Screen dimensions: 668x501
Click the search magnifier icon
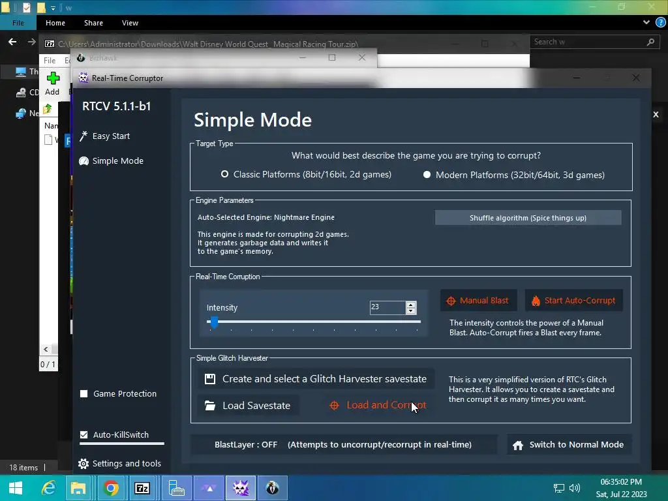[x=650, y=42]
